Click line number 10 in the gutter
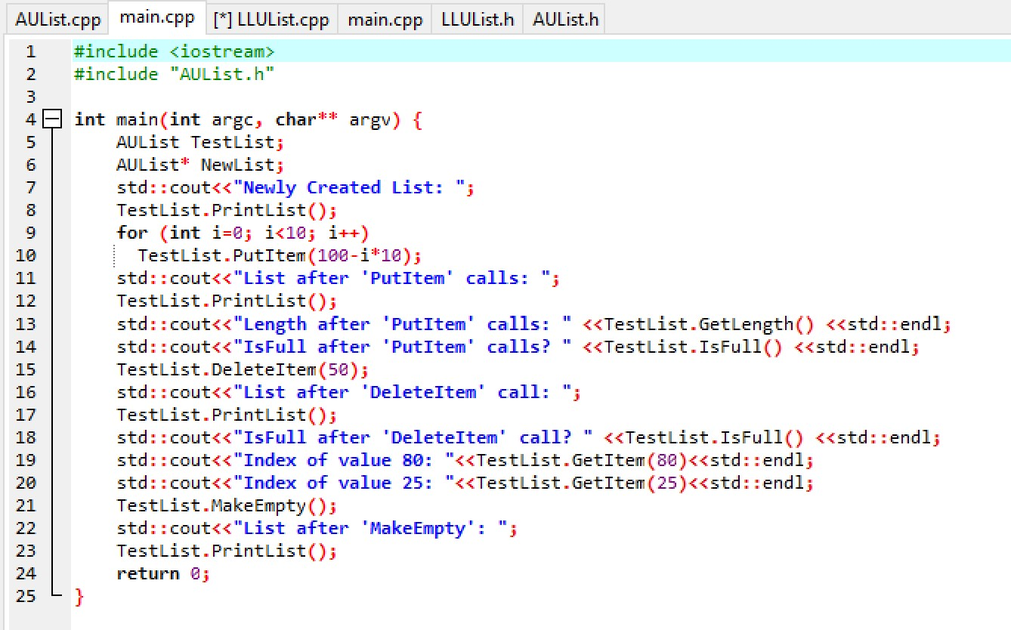The height and width of the screenshot is (630, 1011). coord(26,255)
